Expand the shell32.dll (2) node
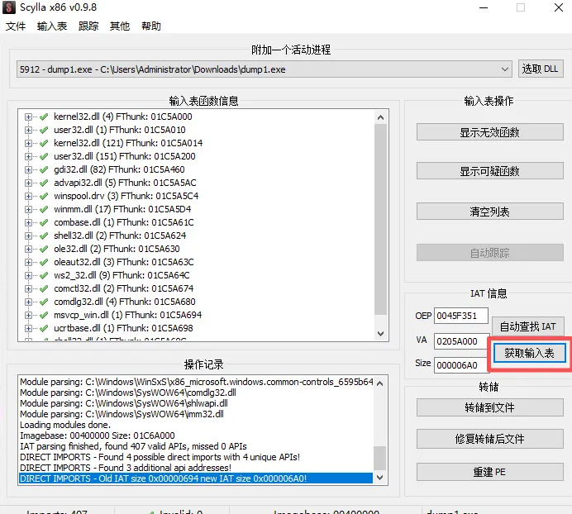The height and width of the screenshot is (514, 572). pos(28,236)
